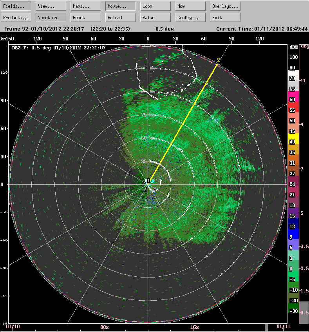Open the View... options
309x332 pixels.
click(51, 6)
